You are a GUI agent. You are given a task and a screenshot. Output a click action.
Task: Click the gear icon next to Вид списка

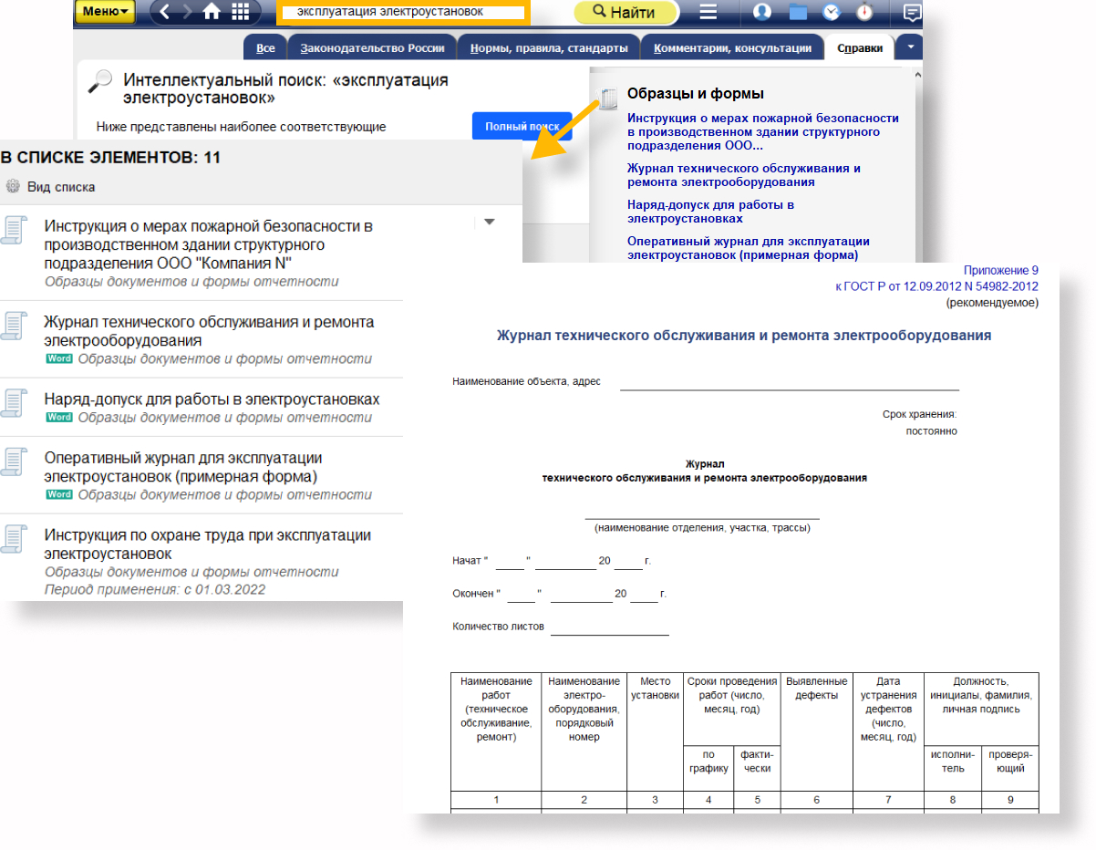click(13, 187)
